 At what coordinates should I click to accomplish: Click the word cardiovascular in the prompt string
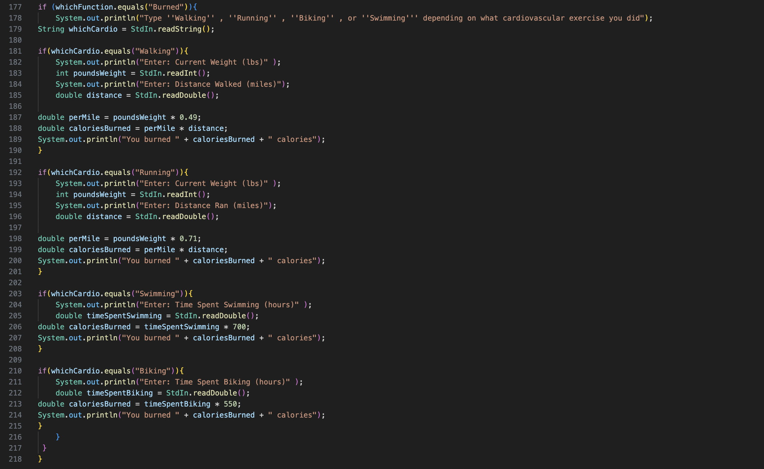tap(533, 18)
